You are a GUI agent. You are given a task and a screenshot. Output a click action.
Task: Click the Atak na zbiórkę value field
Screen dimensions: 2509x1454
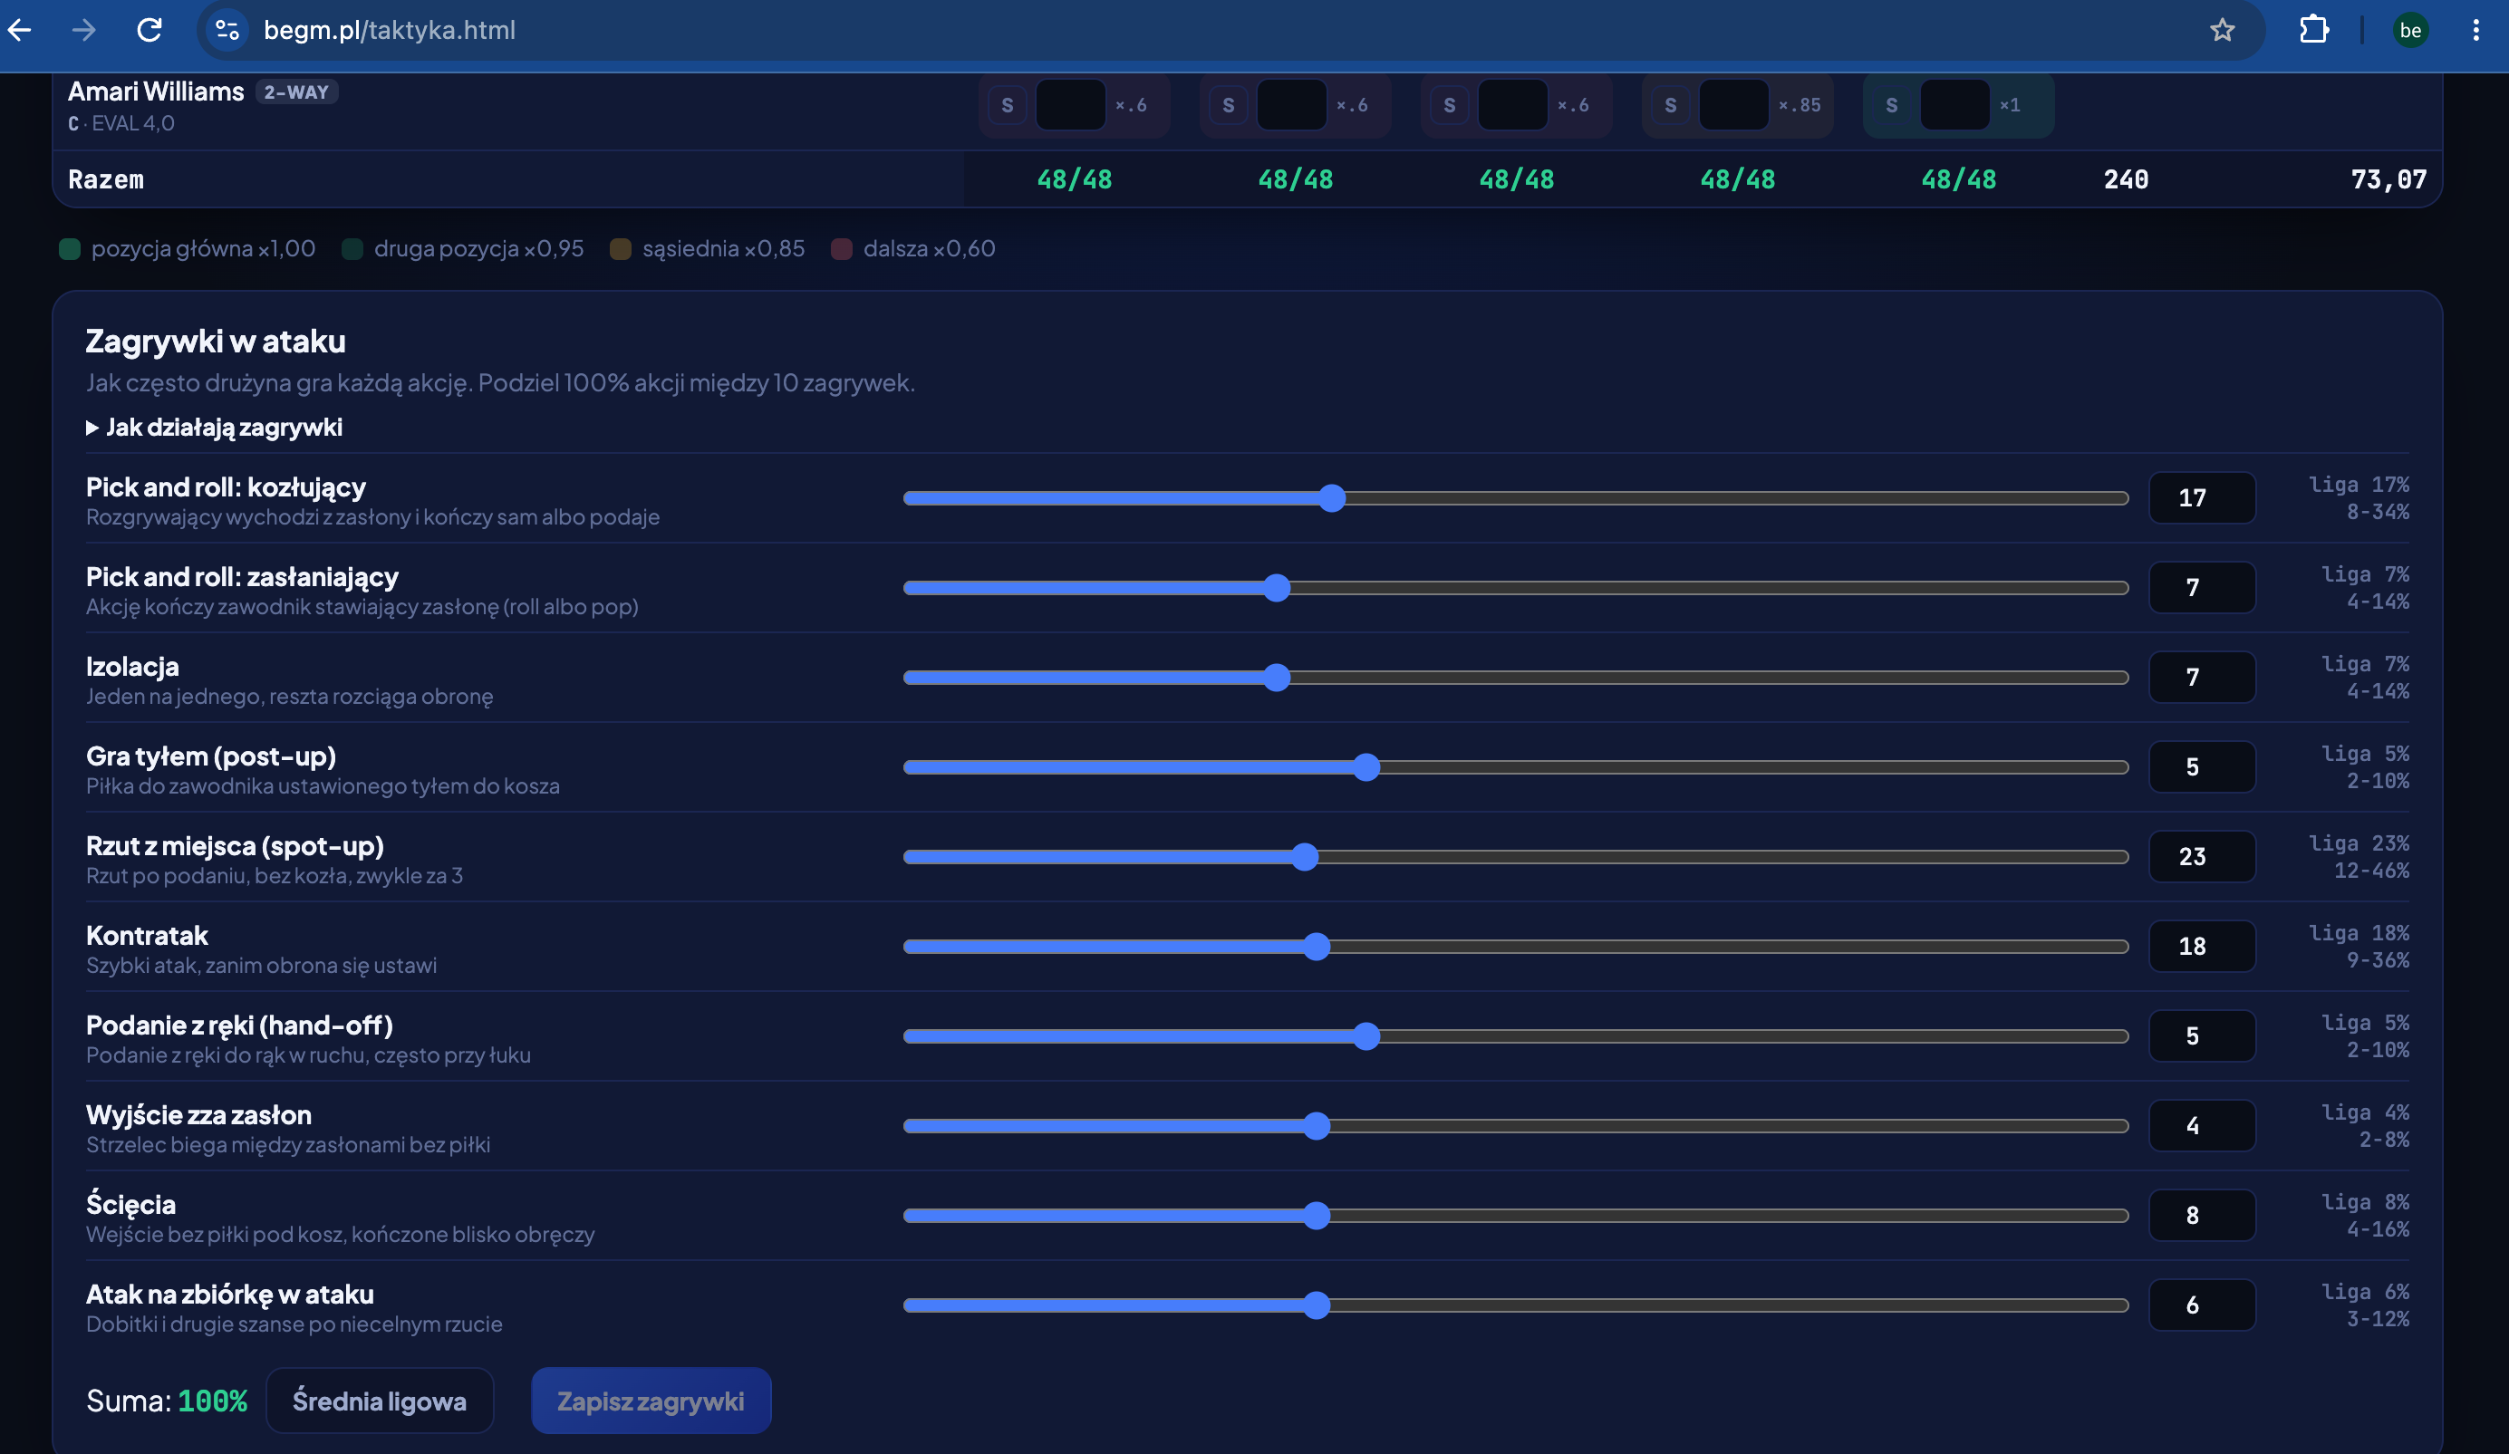click(x=2201, y=1304)
